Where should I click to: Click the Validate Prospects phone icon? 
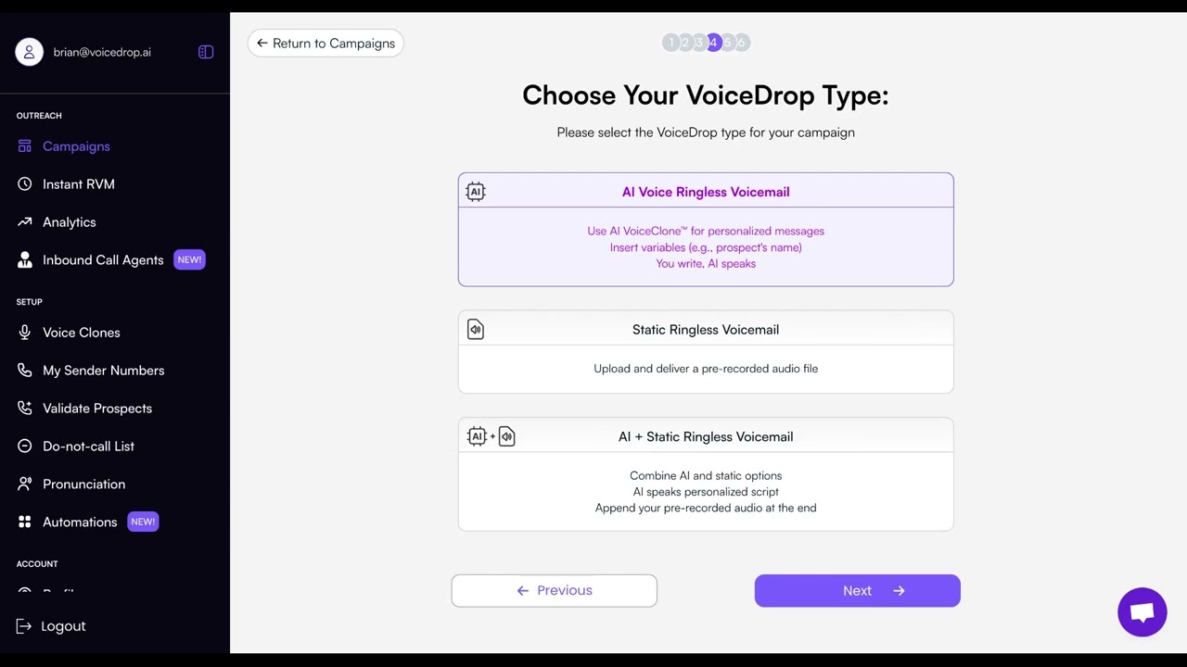point(25,409)
